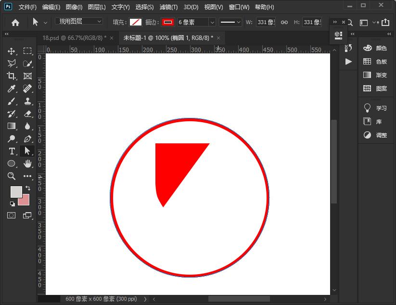Select the Move tool

[11, 51]
